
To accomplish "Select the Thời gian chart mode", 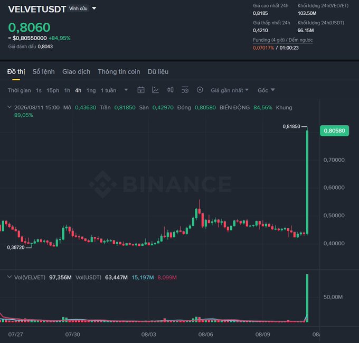I will [19, 90].
